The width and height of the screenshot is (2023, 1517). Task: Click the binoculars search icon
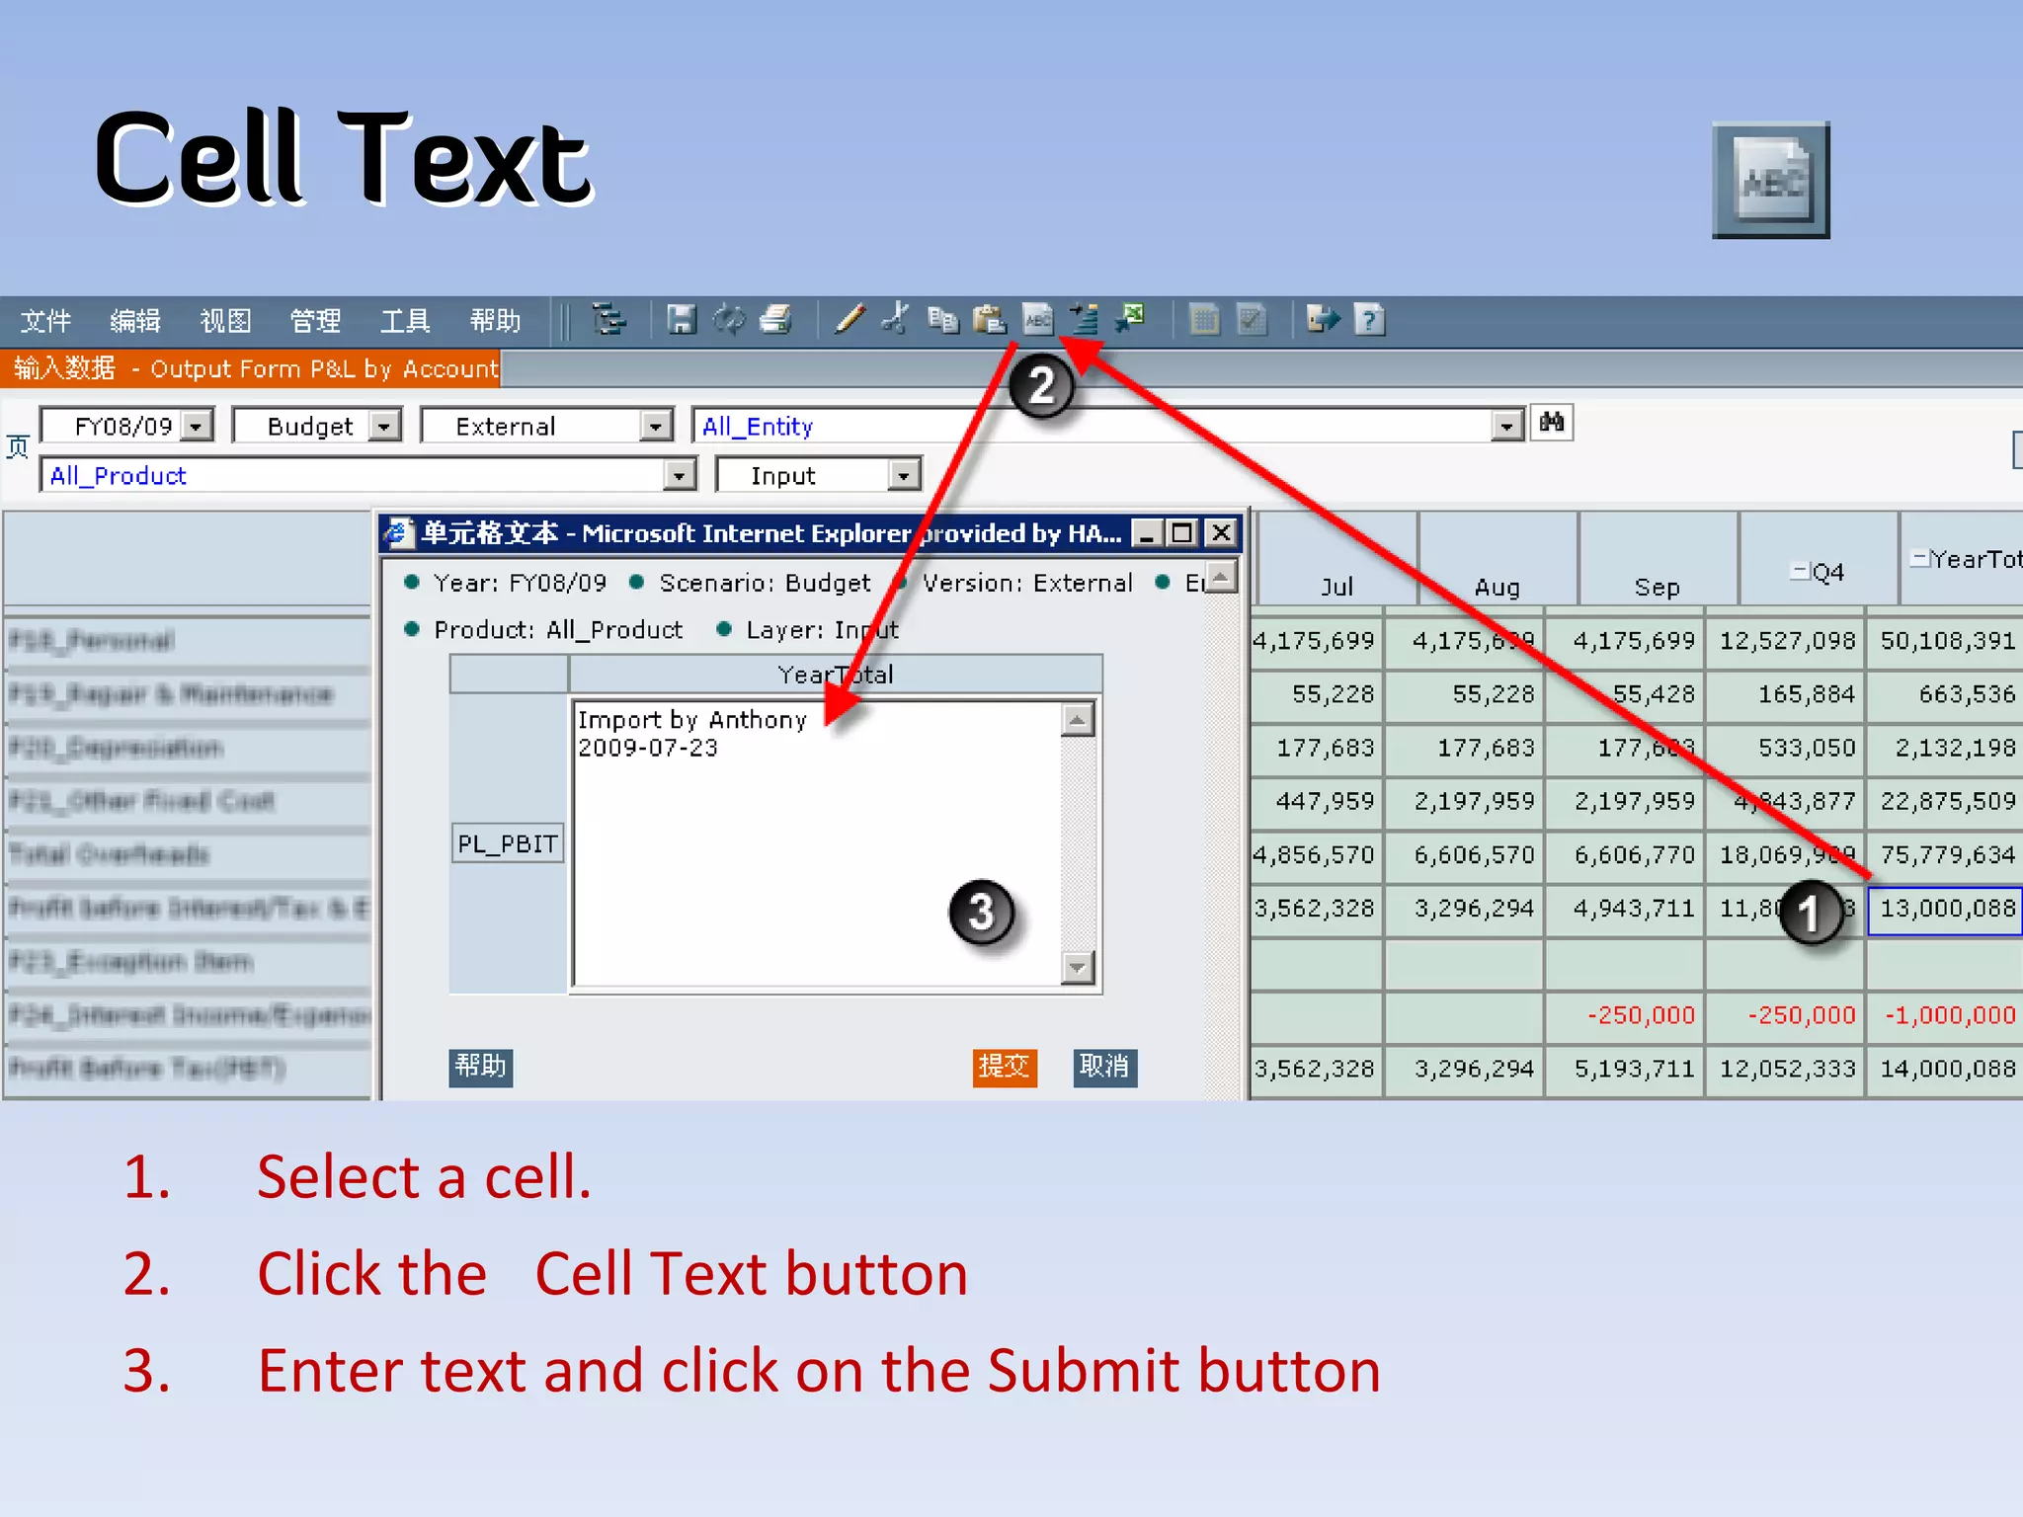(x=1552, y=424)
